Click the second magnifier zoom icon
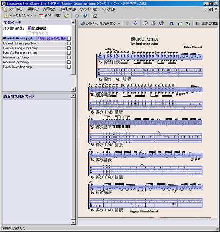 [x=154, y=23]
